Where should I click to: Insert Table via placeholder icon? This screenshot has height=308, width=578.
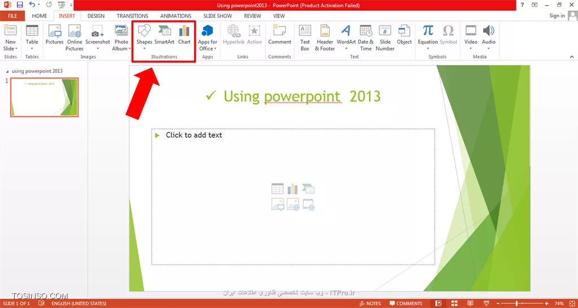pyautogui.click(x=278, y=189)
